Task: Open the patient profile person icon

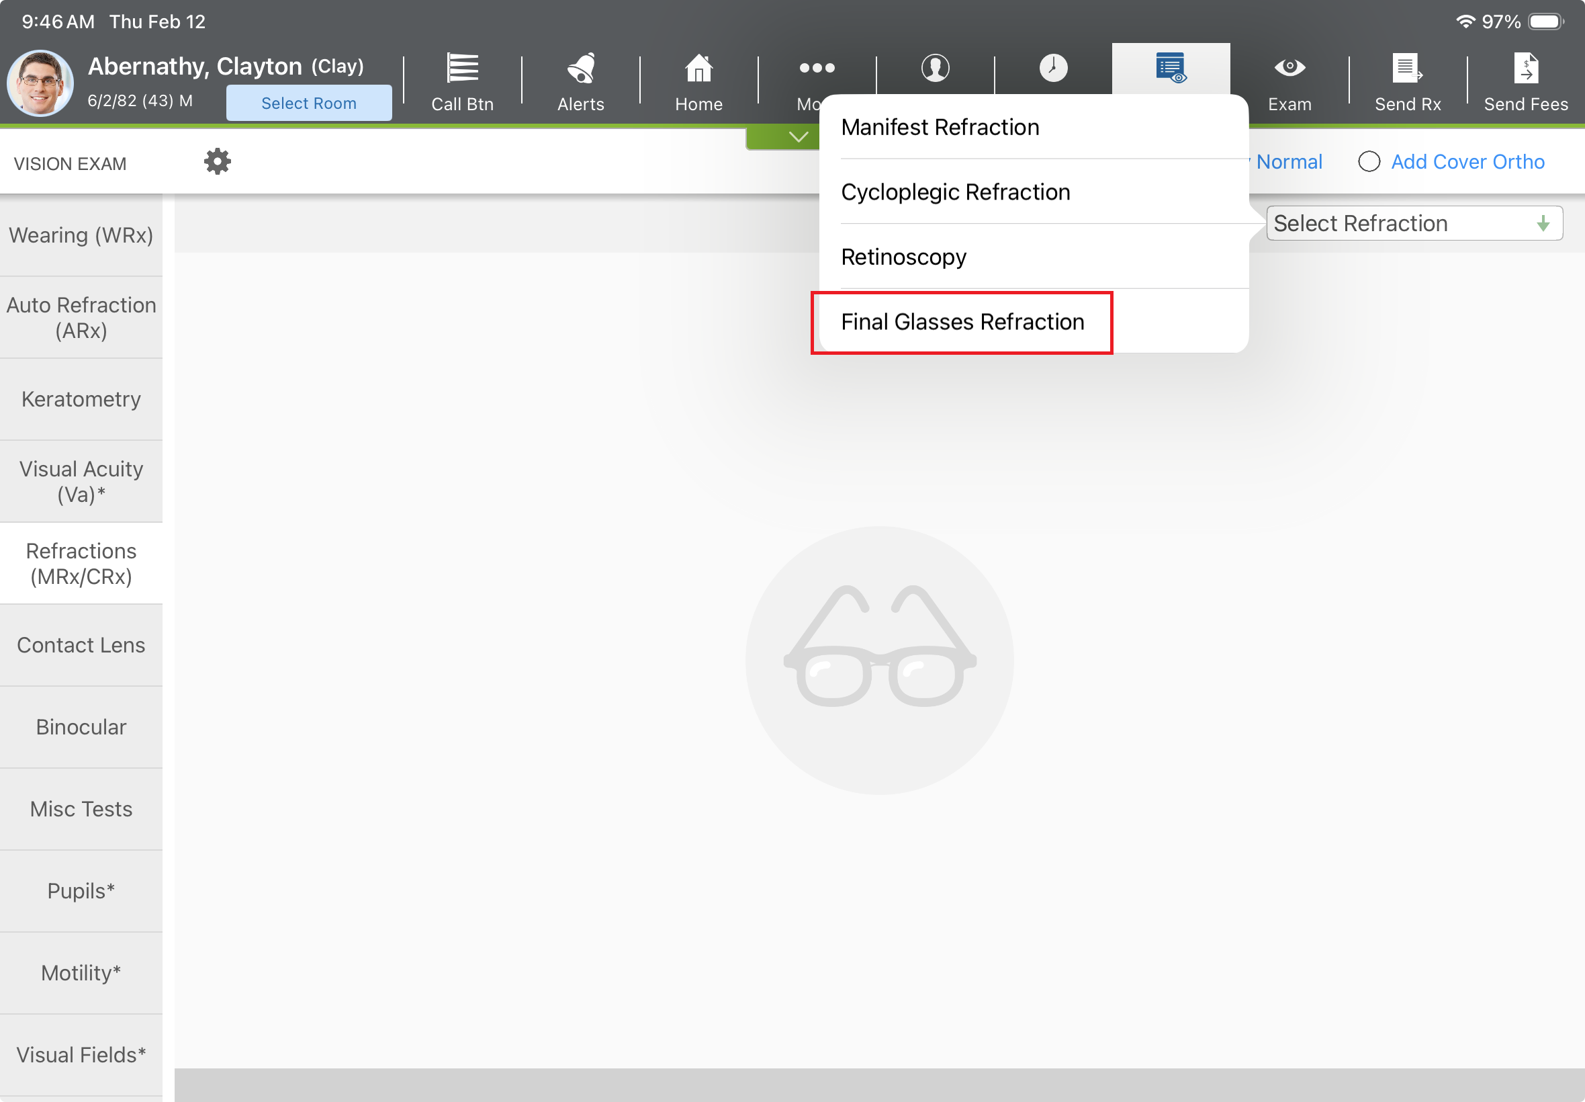Action: pyautogui.click(x=935, y=69)
